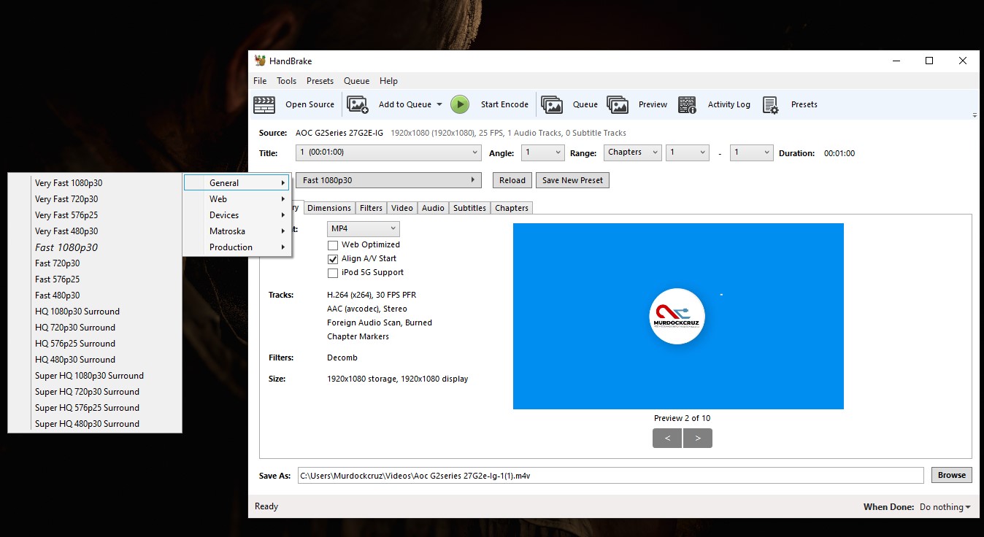Open the Activity Log icon
Screen dimensions: 984x537
point(687,105)
